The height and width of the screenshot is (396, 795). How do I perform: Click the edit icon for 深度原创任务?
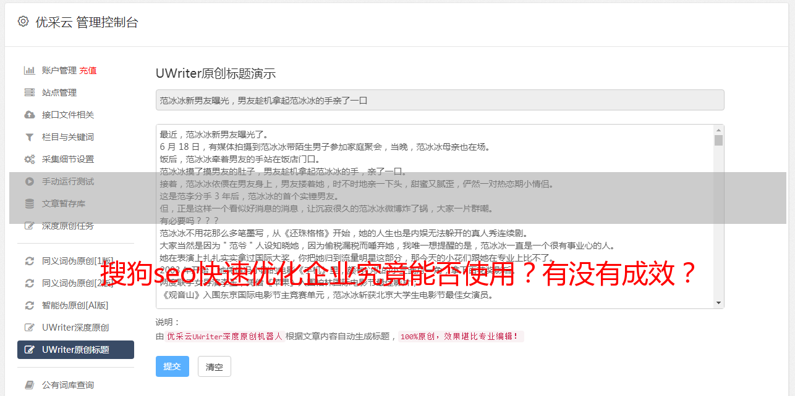point(29,226)
